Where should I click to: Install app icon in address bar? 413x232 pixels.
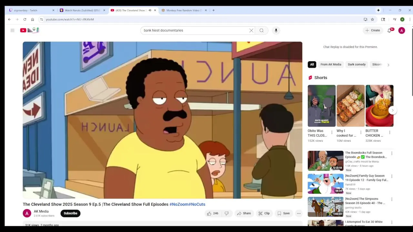(x=366, y=19)
